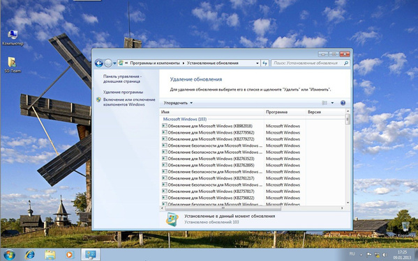The height and width of the screenshot is (261, 418).
Task: Click the volume speaker tray icon
Action: click(385, 255)
